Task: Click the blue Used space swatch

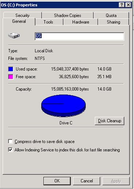Action: (x=11, y=69)
